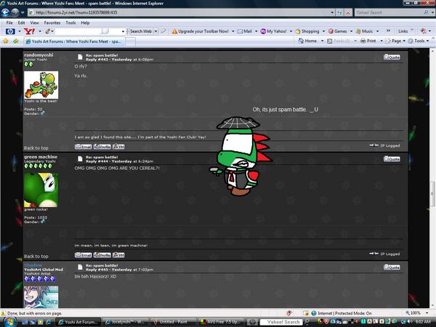Click Shadow username link
Image resolution: width=436 pixels, height=327 pixels.
(x=33, y=265)
